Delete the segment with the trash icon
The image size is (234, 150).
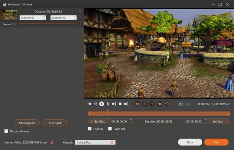[145, 104]
